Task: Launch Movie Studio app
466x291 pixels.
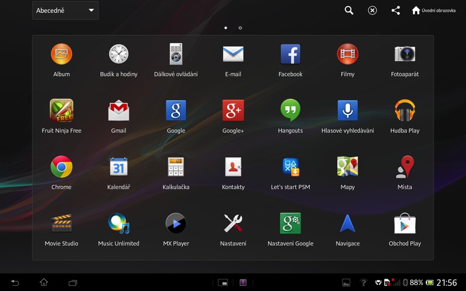Action: point(62,223)
